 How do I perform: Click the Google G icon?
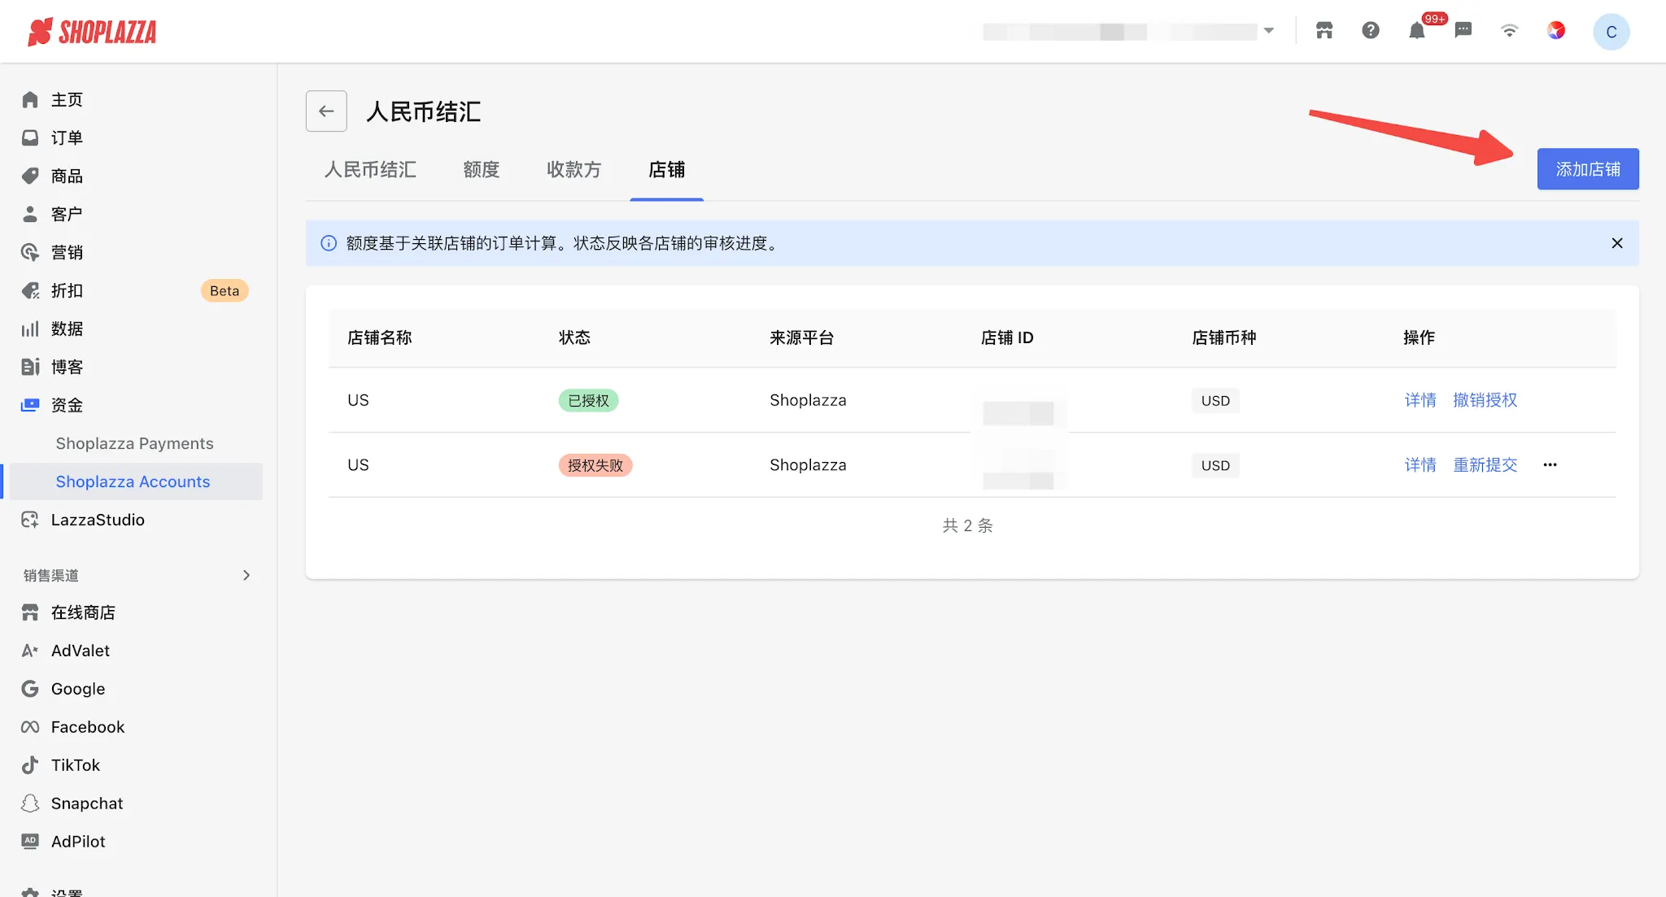(x=30, y=689)
